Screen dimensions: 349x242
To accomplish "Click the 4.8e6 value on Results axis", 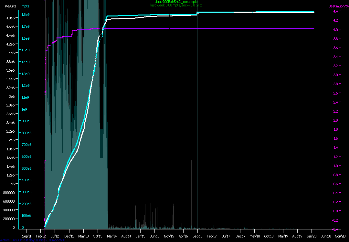I will 10,18.
